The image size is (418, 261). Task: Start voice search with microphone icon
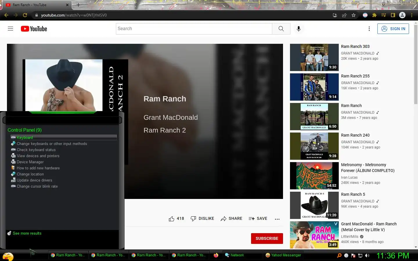298,29
